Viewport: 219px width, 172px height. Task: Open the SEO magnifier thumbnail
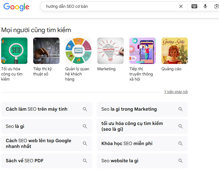[x=14, y=51]
